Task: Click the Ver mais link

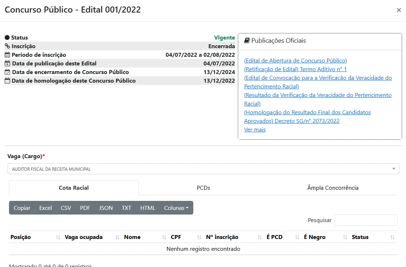Action: coord(255,129)
